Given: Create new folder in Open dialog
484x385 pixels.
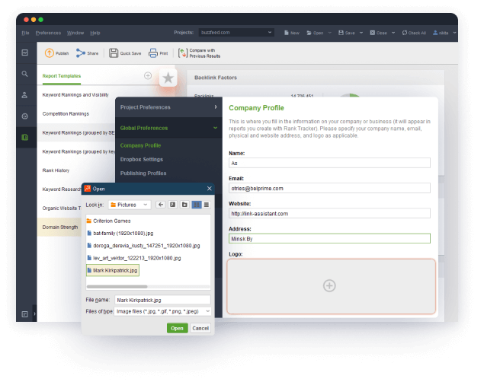Looking at the screenshot, I should pos(184,205).
